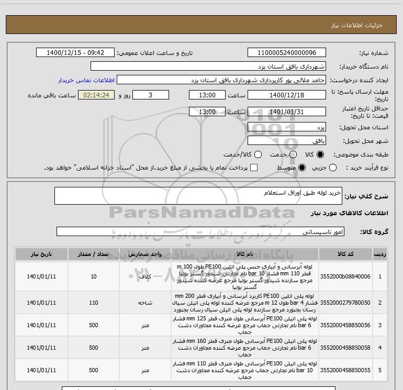Click the date 1401/01/11 in row 5
403x390 pixels.
41,370
